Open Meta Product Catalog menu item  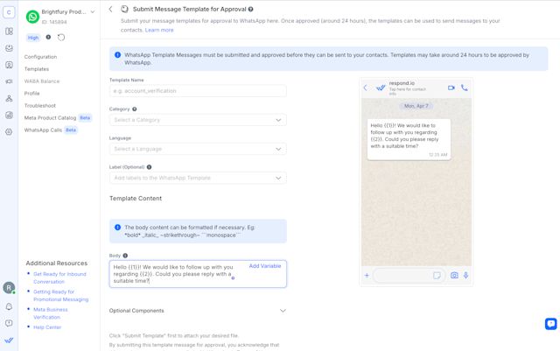pos(50,117)
